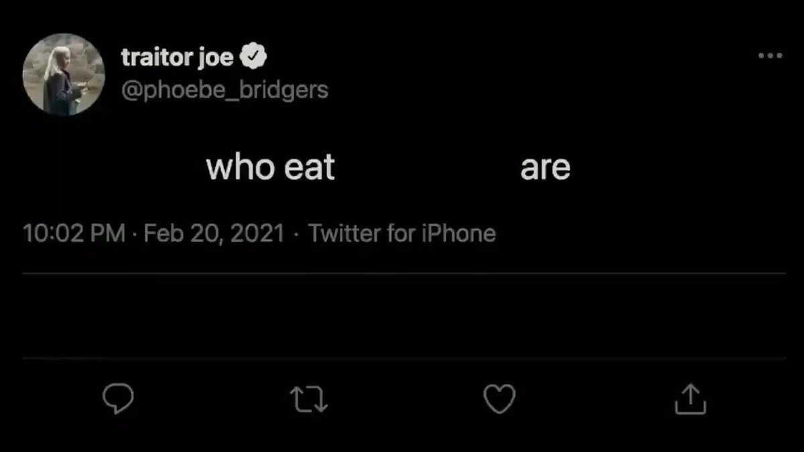Click the Feb 20, 2021 date
Screen dimensions: 804x452
[x=214, y=234]
